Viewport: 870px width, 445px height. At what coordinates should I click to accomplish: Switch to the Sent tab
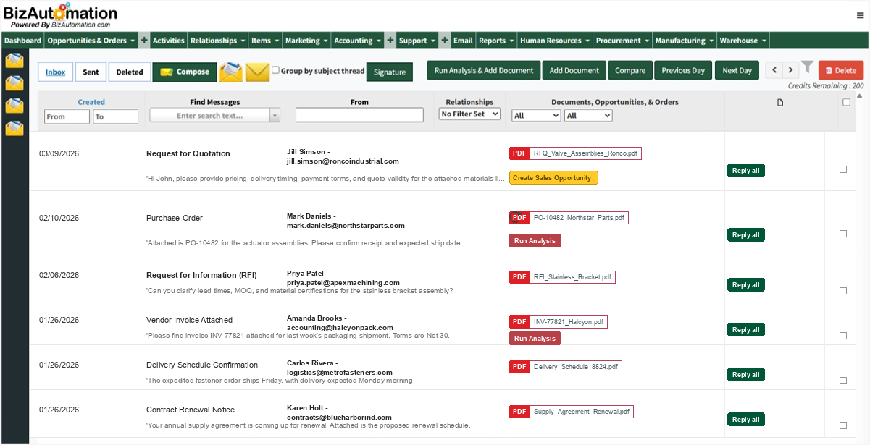click(91, 72)
